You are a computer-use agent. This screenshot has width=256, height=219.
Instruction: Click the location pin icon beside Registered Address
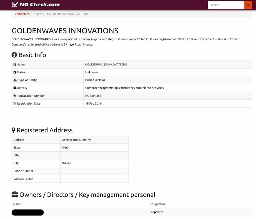[14, 130]
